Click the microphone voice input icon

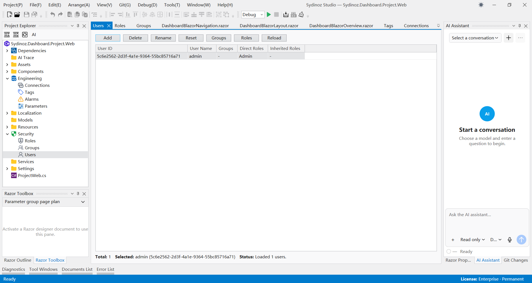click(x=510, y=240)
